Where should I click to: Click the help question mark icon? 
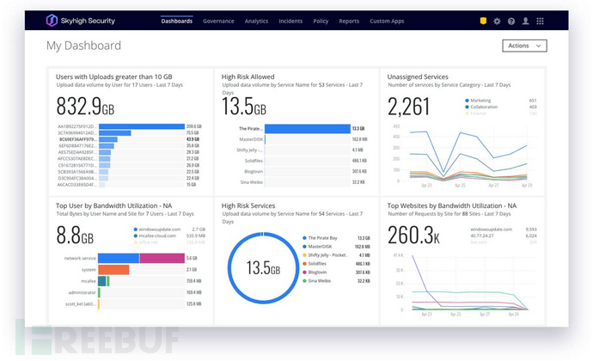(x=510, y=21)
